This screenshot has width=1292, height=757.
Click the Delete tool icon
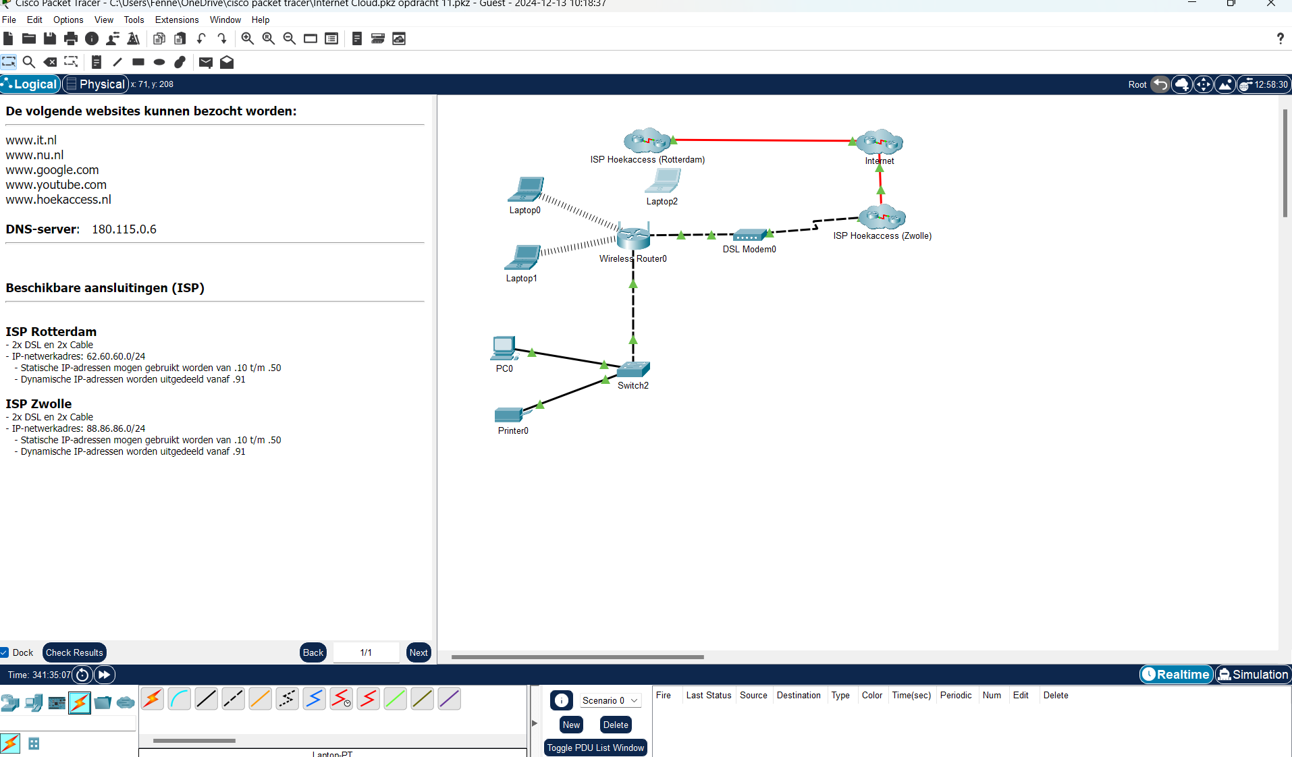(50, 62)
